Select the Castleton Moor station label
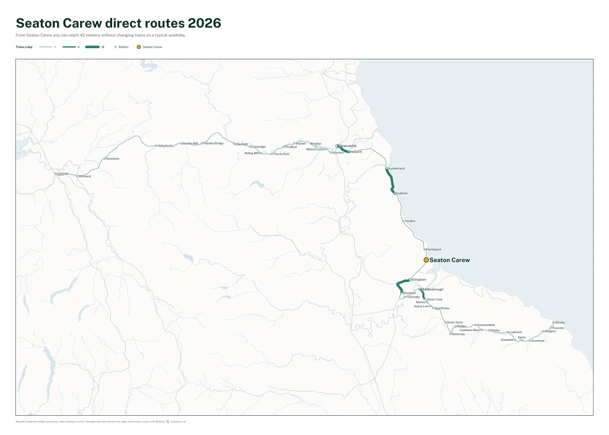 469,330
